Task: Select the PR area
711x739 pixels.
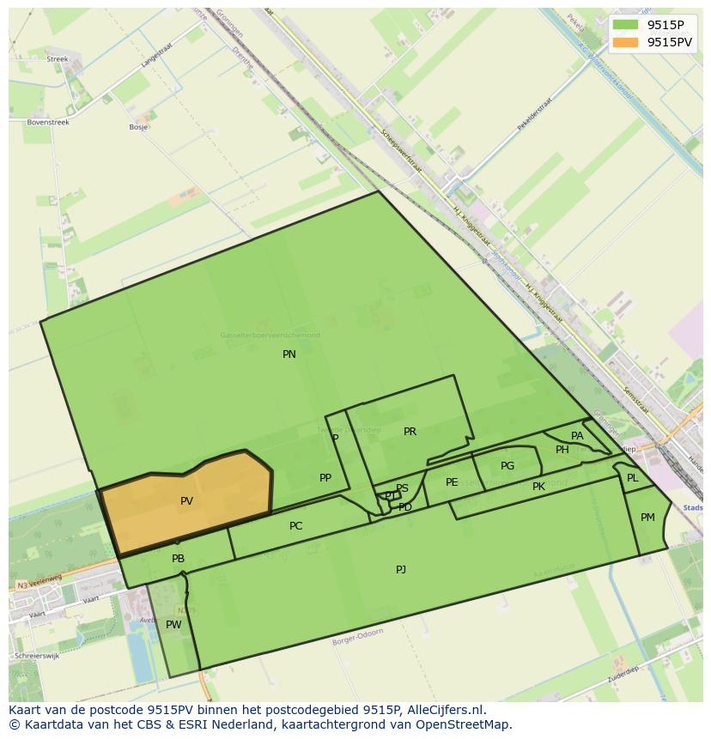Action: click(x=410, y=432)
